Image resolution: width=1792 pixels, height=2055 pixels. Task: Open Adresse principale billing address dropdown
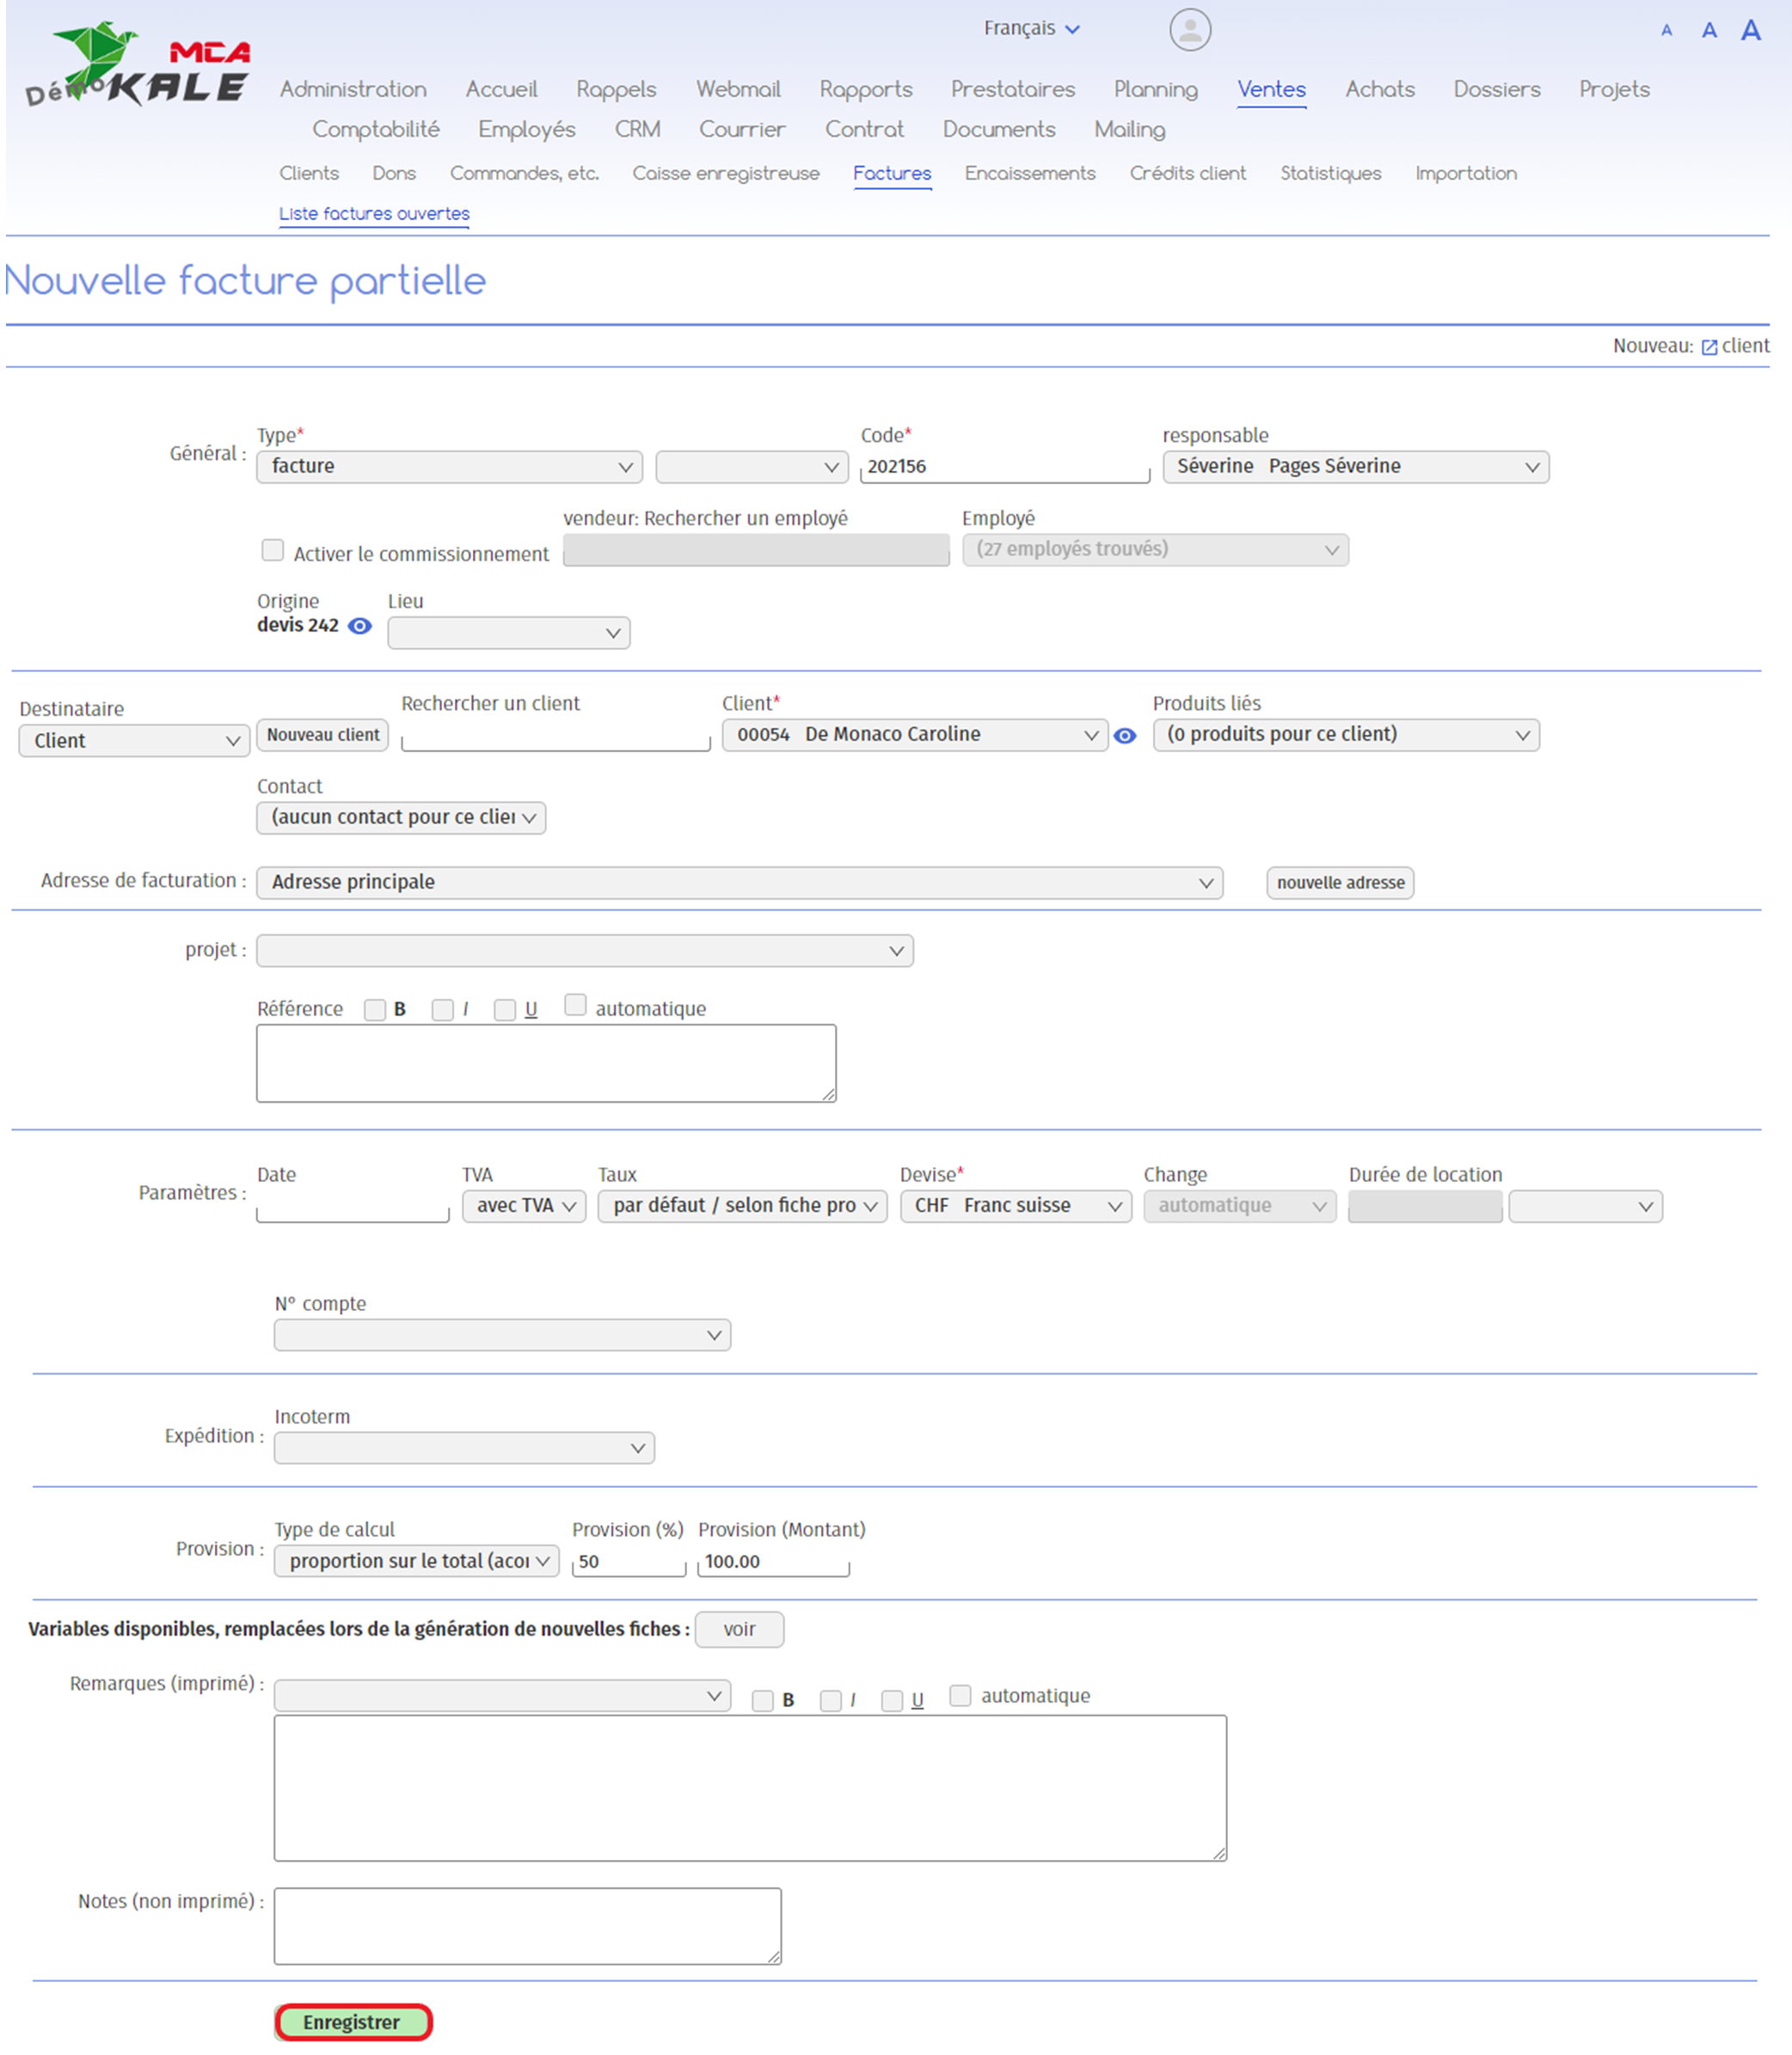(x=740, y=883)
